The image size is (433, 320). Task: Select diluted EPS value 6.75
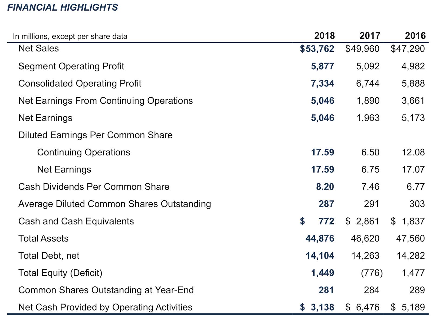pos(370,169)
